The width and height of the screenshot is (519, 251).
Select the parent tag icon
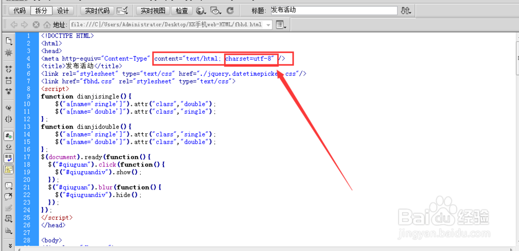9,107
